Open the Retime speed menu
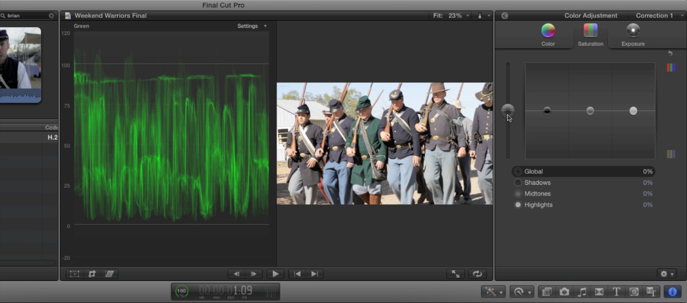687x303 pixels. point(521,292)
